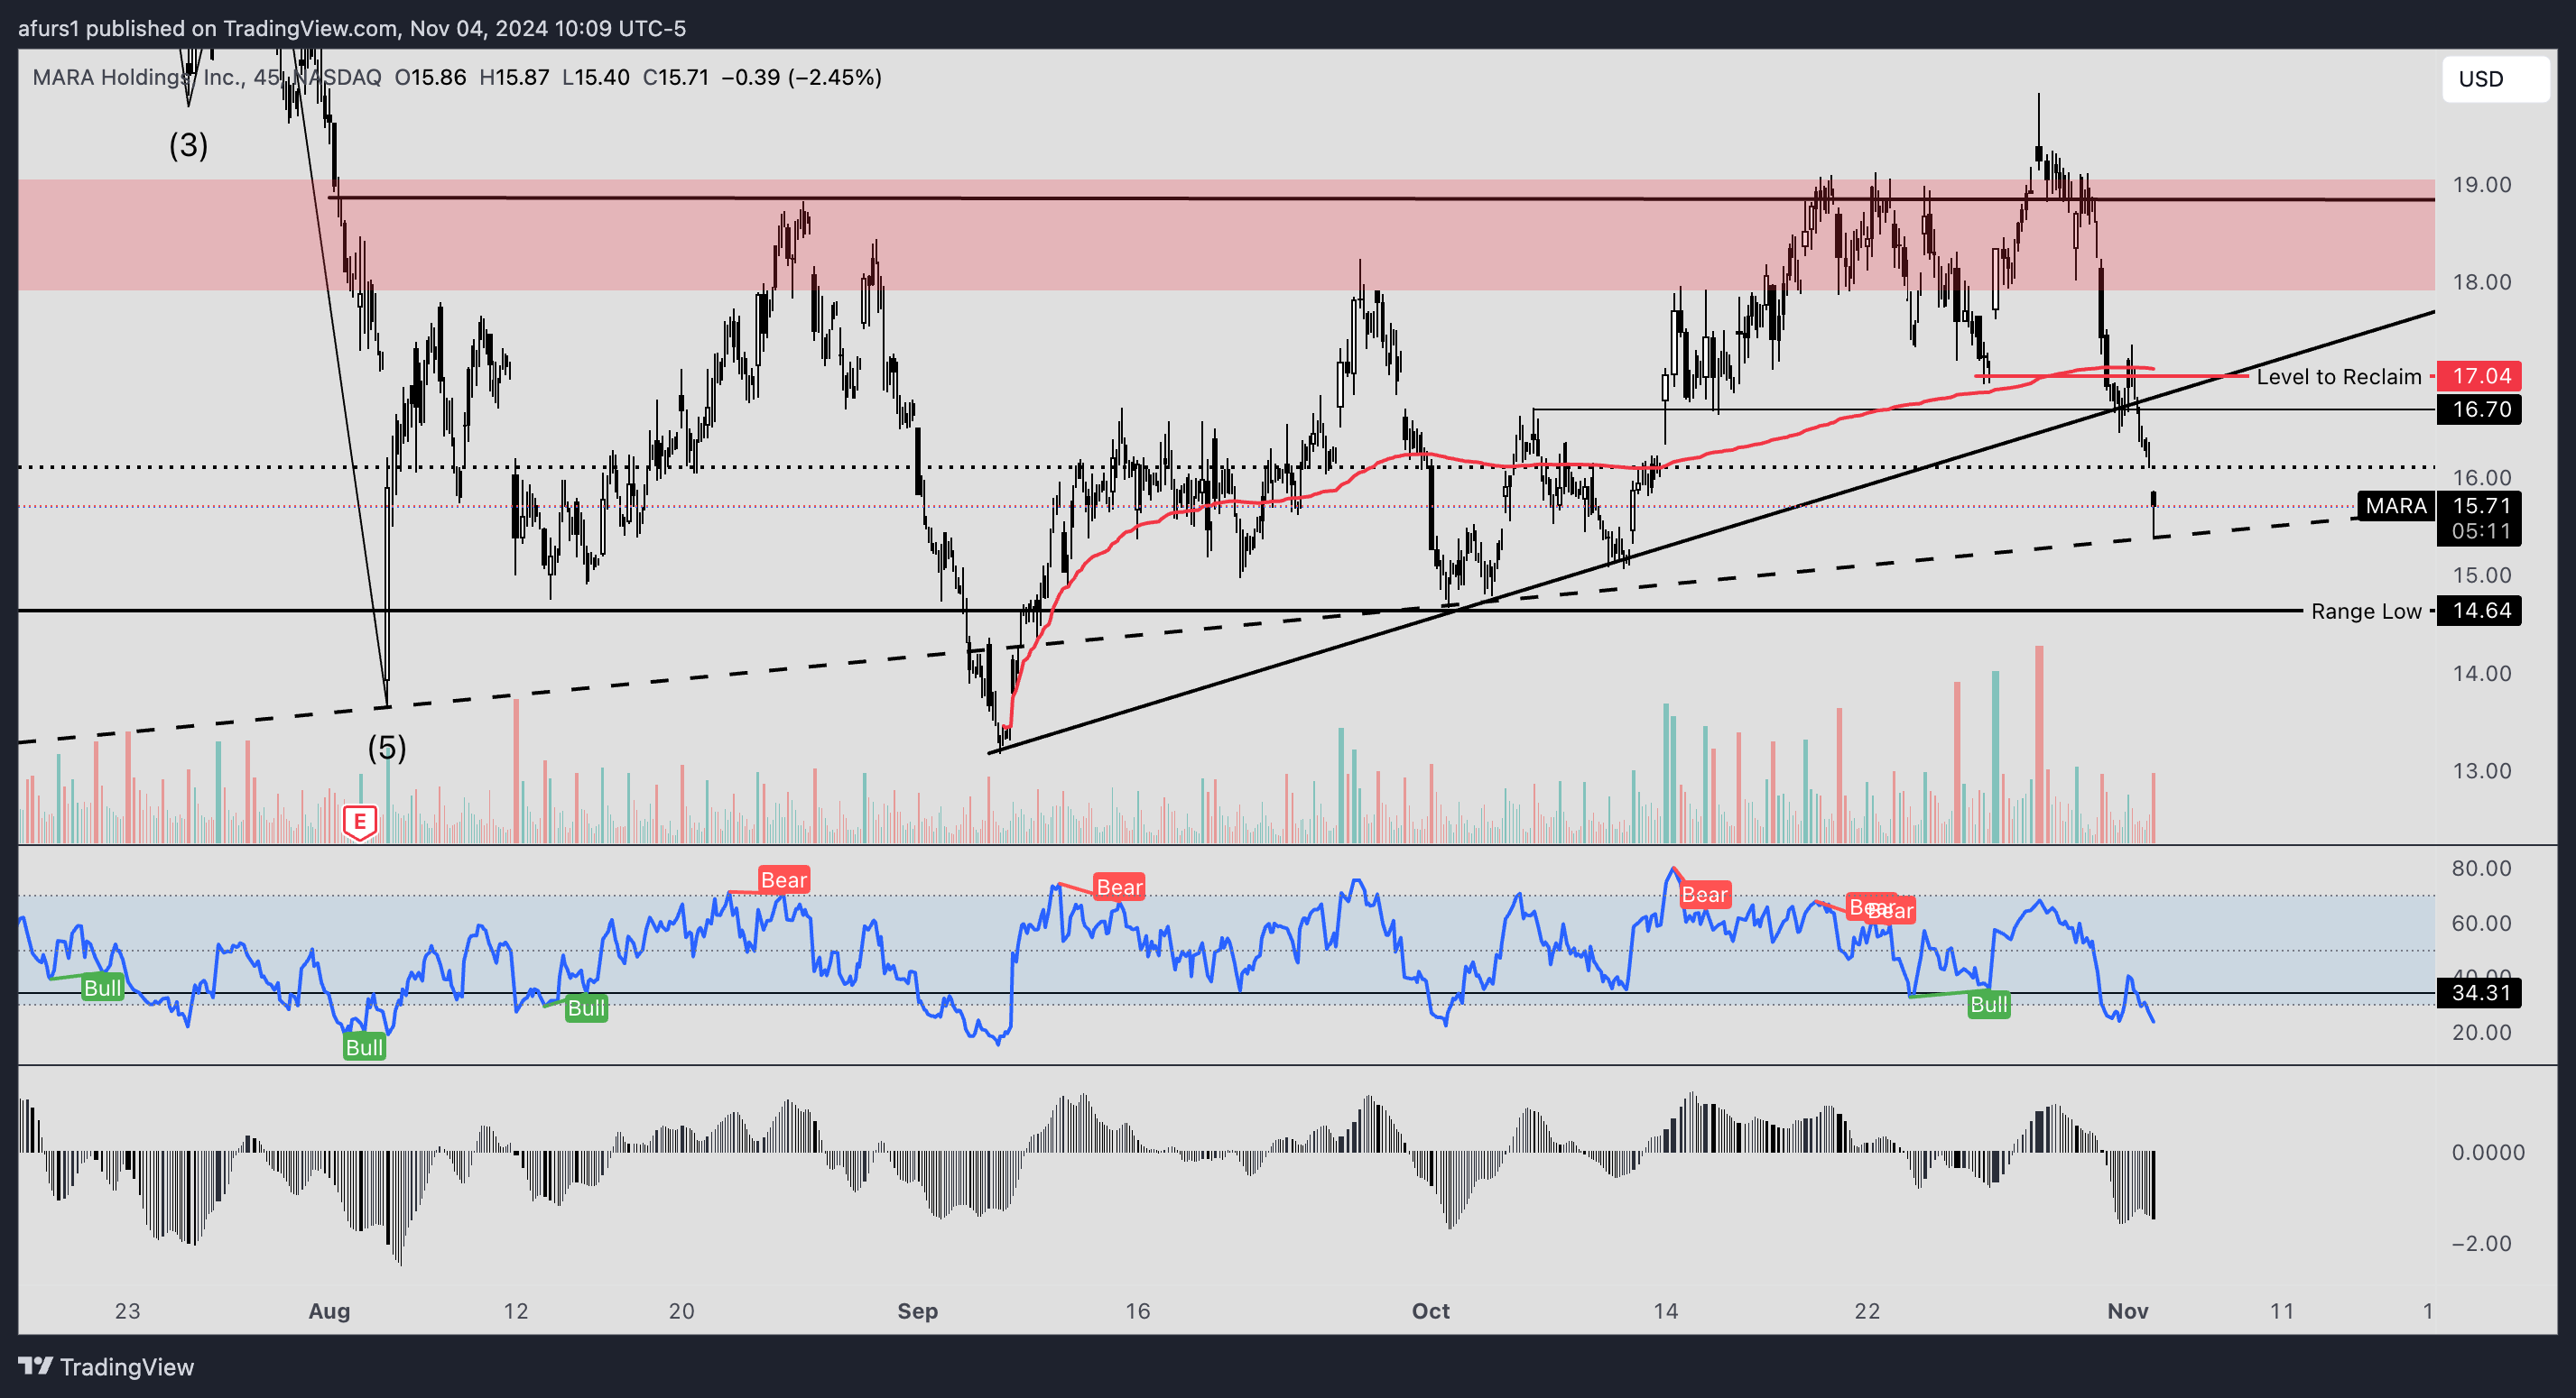Click the C15.71 close value in header
Viewport: 2576px width, 1398px height.
[x=675, y=77]
